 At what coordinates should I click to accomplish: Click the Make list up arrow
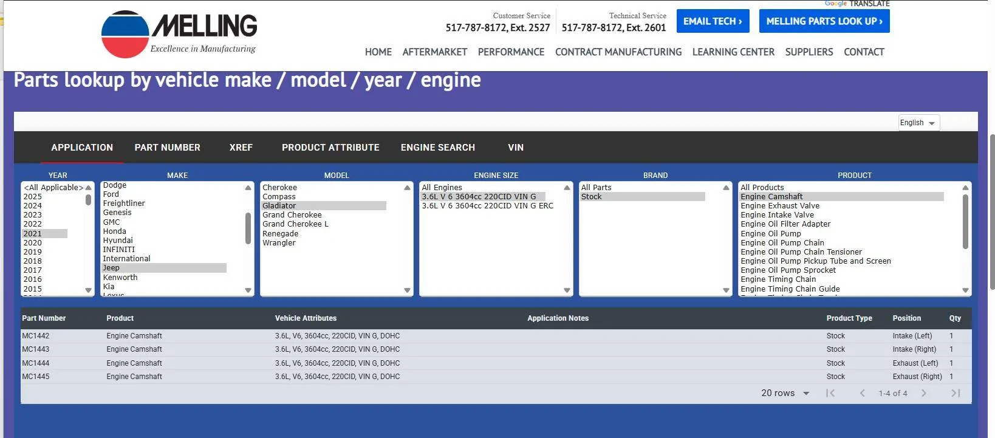click(x=248, y=188)
